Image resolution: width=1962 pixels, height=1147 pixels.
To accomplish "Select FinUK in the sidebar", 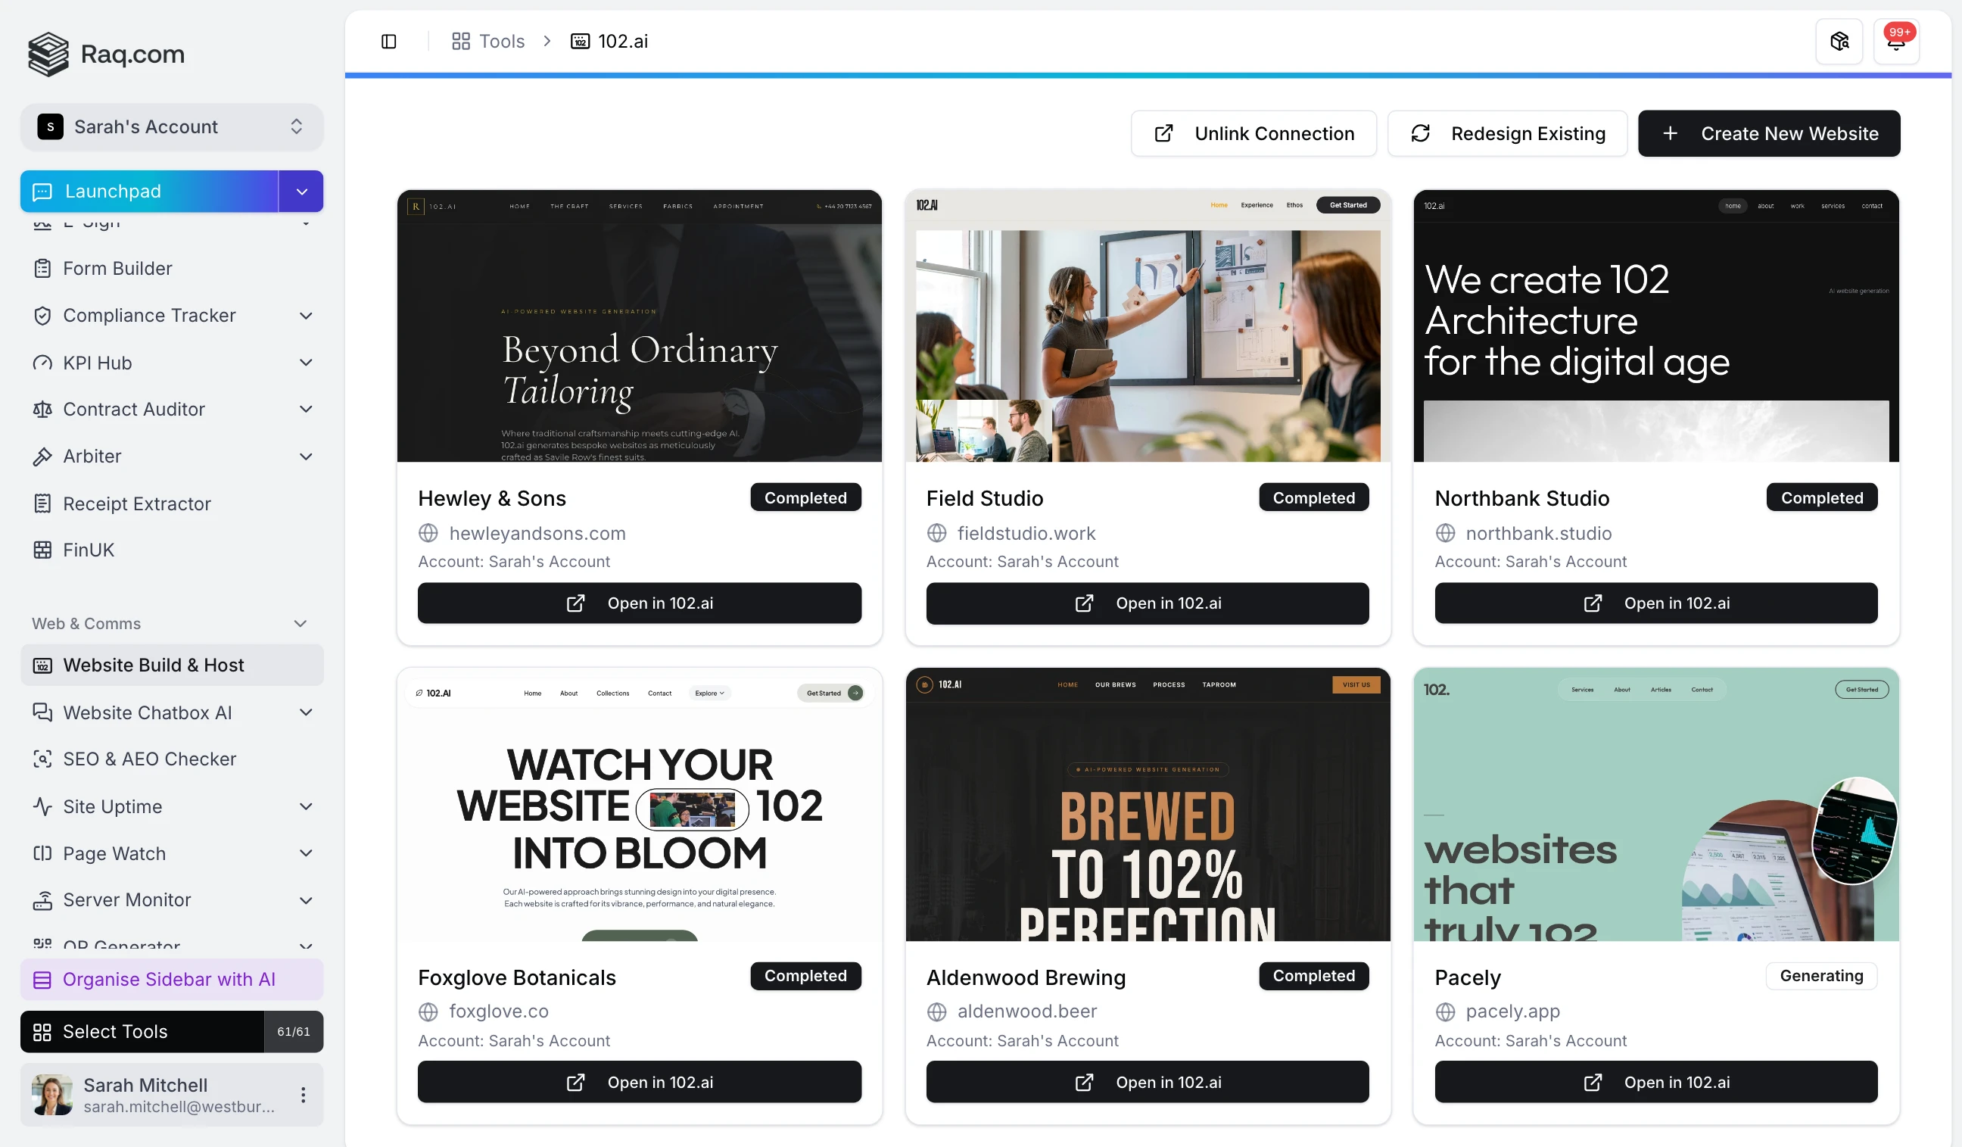I will 172,550.
